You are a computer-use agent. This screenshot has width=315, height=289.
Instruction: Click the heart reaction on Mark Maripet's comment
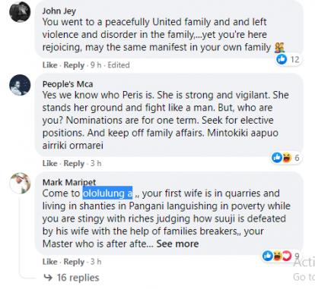[287, 256]
